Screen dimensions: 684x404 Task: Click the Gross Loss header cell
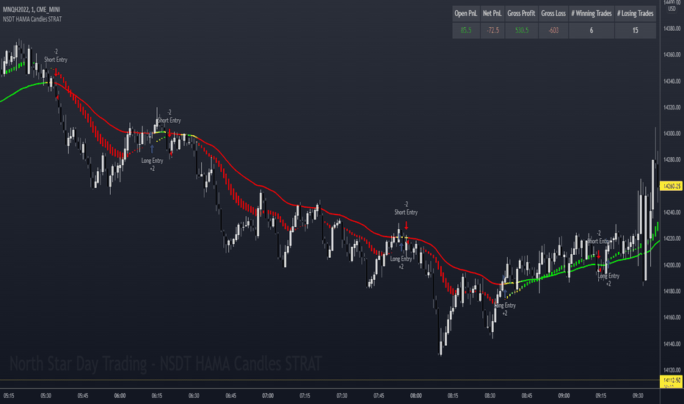[553, 13]
